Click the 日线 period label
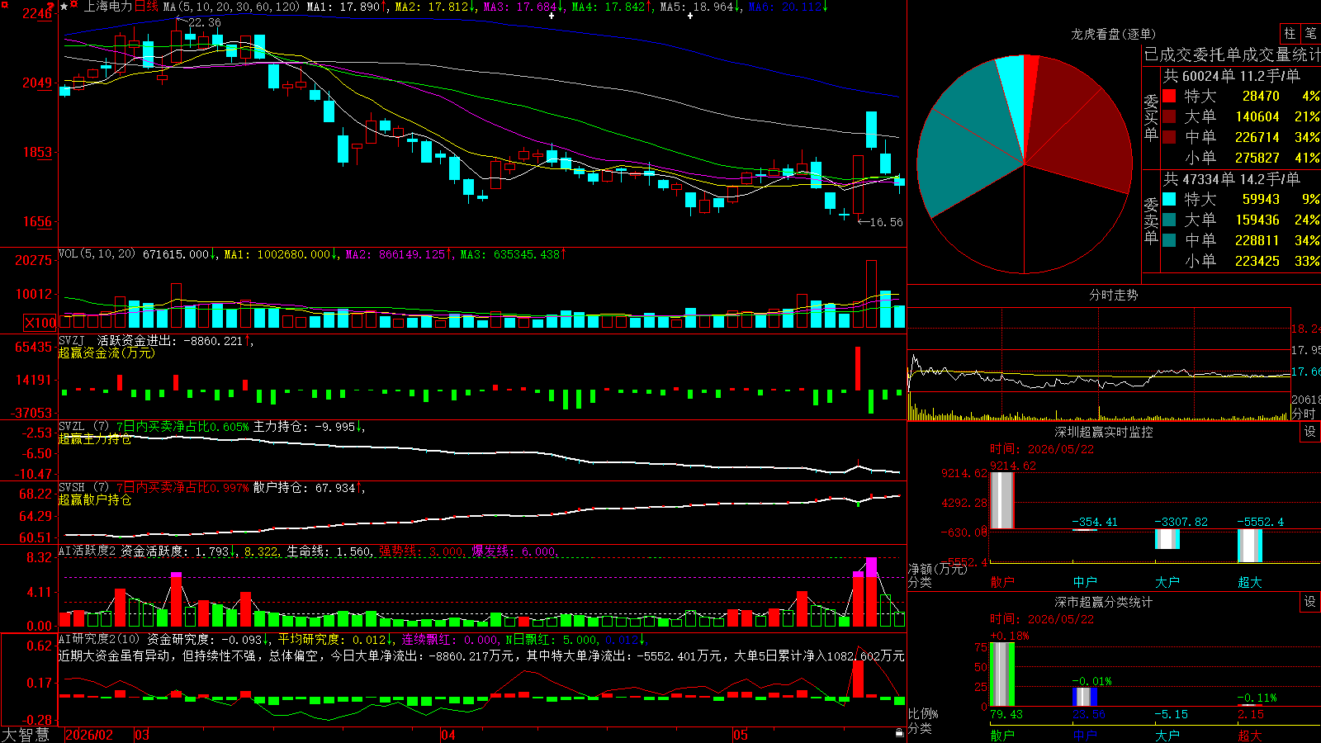This screenshot has width=1321, height=743. click(146, 7)
